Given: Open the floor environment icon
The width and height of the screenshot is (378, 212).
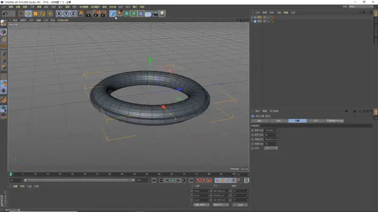Looking at the screenshot, I should tap(148, 14).
